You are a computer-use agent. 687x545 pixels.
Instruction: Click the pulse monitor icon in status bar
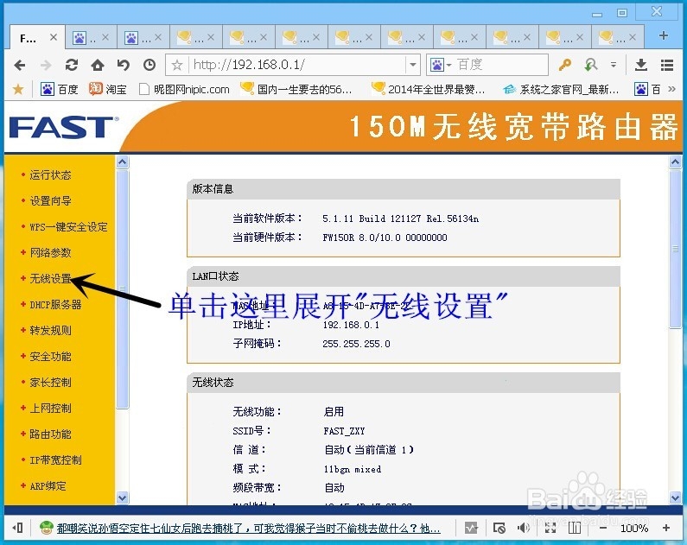pos(472,528)
